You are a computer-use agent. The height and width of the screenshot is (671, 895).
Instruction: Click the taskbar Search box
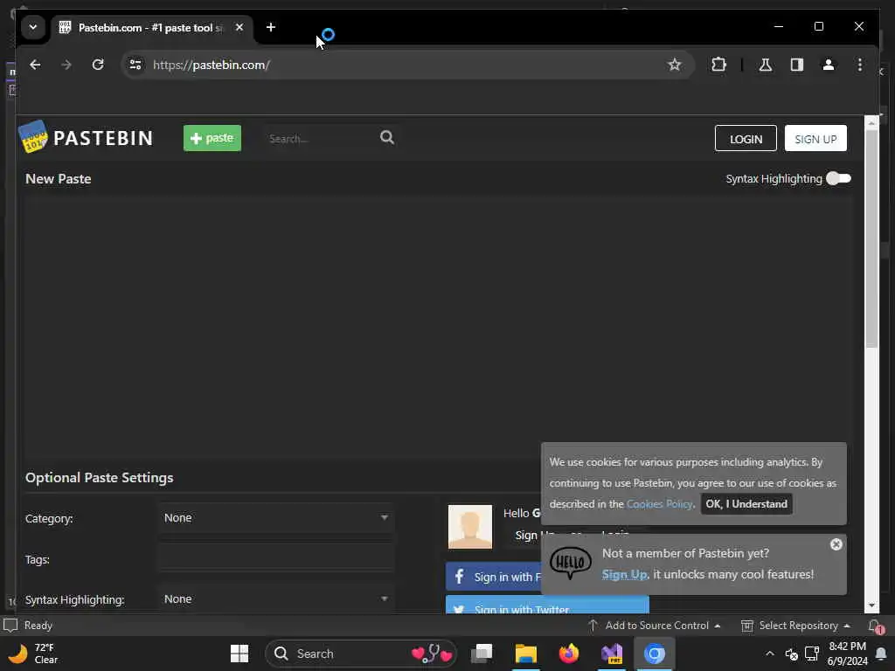(x=361, y=654)
